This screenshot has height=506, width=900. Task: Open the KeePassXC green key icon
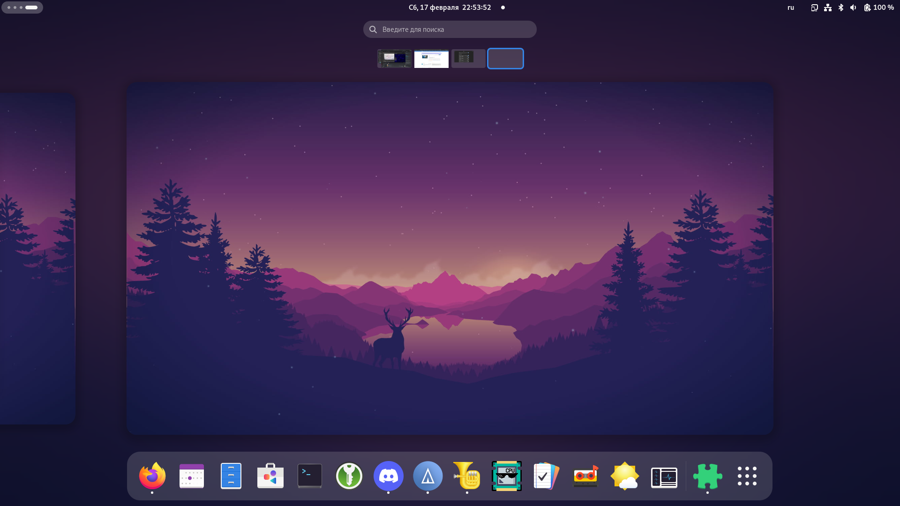(349, 476)
